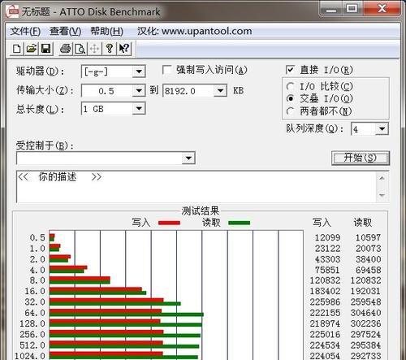The image size is (406, 360).
Task: Click read value 302236 in results
Action: pyautogui.click(x=365, y=323)
